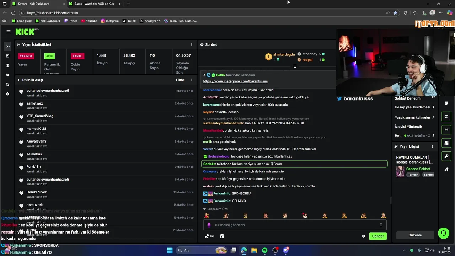Open Yayın bilgisi three-dot options

pyautogui.click(x=432, y=146)
